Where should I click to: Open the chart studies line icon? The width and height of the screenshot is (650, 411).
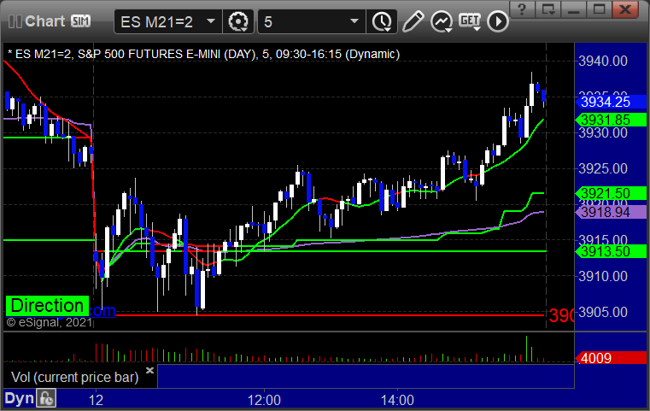pos(441,21)
